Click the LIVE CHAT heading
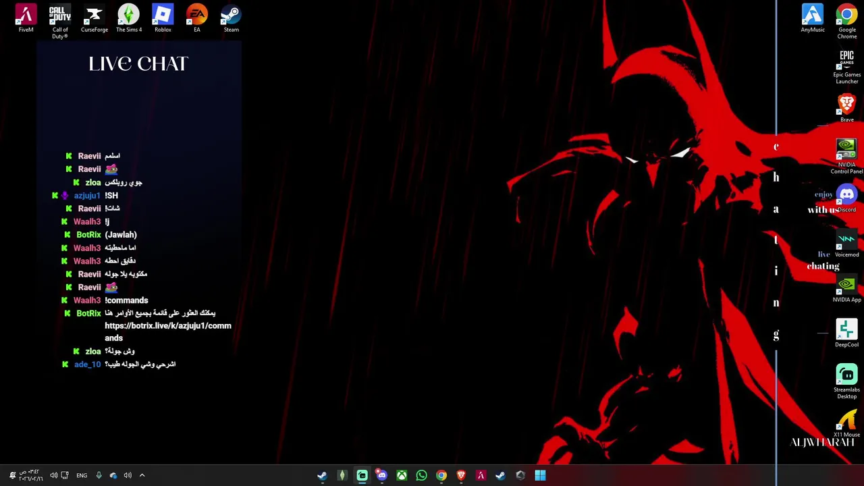The image size is (864, 486). (x=138, y=63)
